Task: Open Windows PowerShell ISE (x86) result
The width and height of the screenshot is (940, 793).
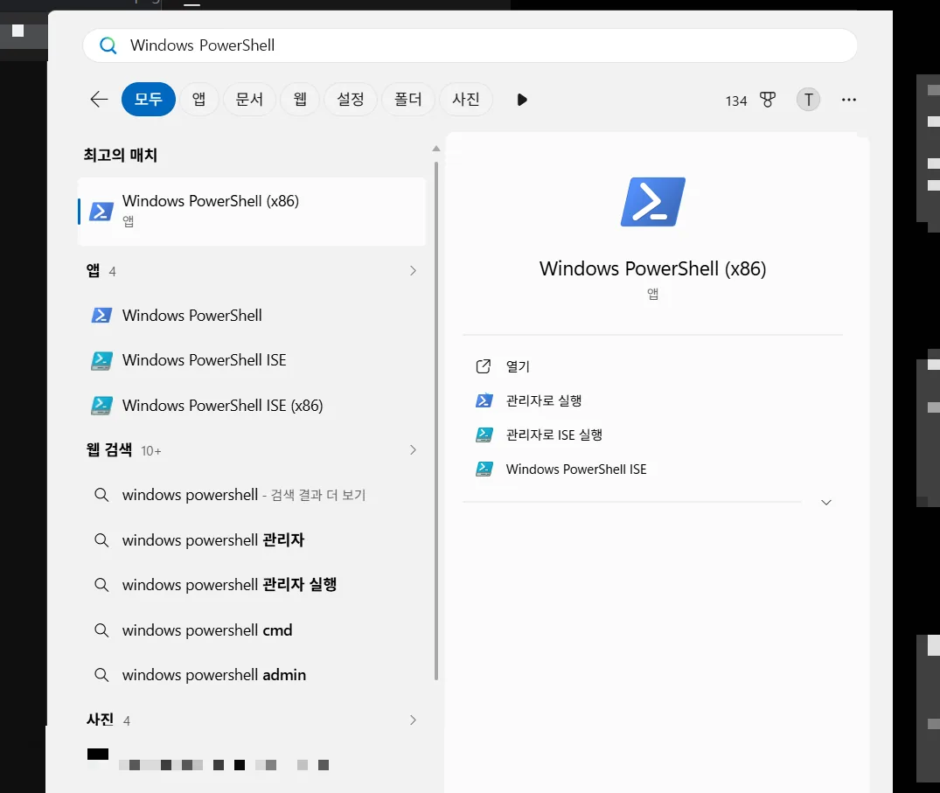Action: pyautogui.click(x=252, y=406)
